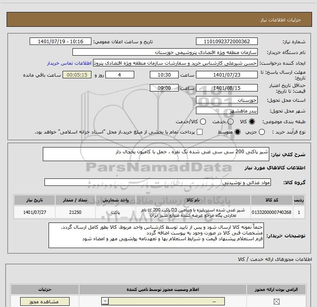Viewport: 317px width, 307px height.
Task: Click the license status combo box
Action: tap(163, 301)
